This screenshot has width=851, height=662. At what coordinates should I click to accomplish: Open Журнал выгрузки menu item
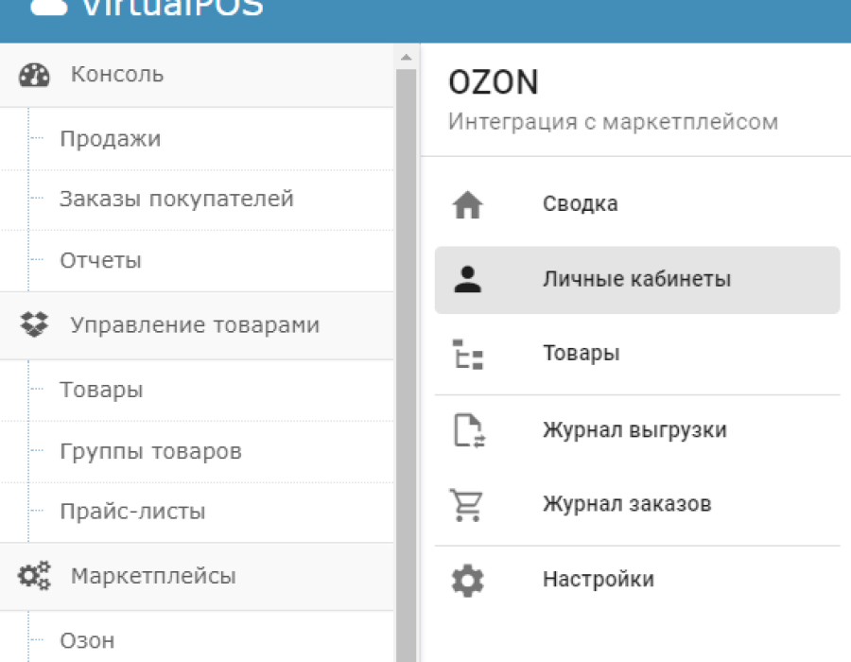[x=637, y=430]
